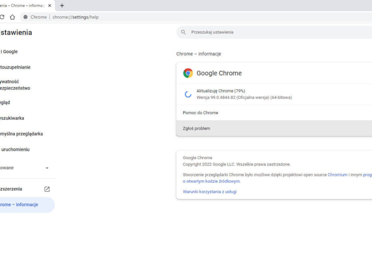Open the Wygląd settings section
Viewport: 372px width, 261px height.
[5, 102]
